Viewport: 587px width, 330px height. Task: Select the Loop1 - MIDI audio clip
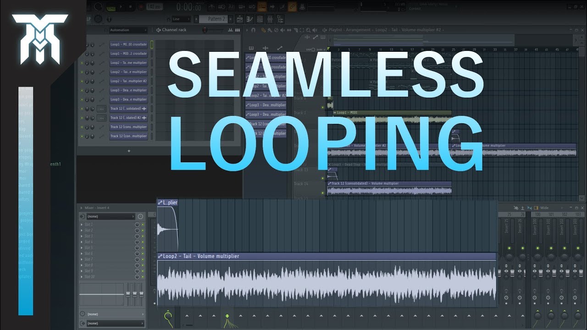click(x=393, y=117)
